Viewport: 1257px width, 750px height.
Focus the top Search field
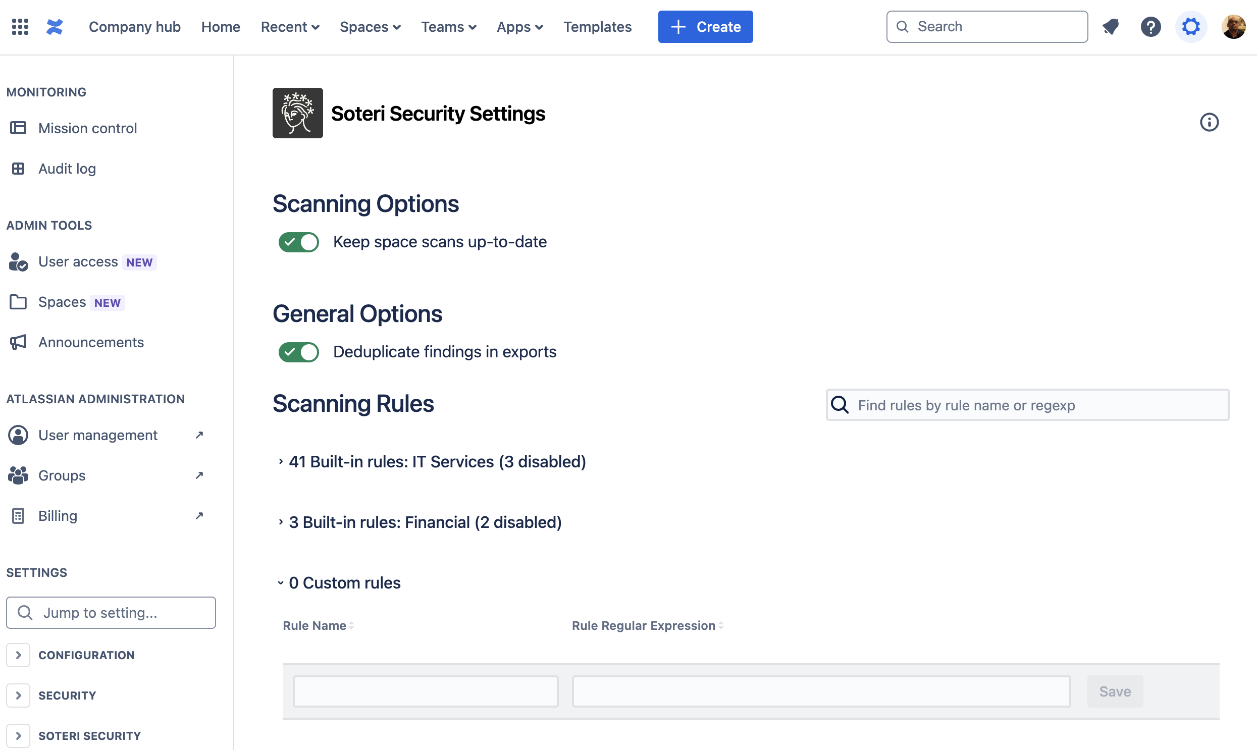click(x=986, y=27)
